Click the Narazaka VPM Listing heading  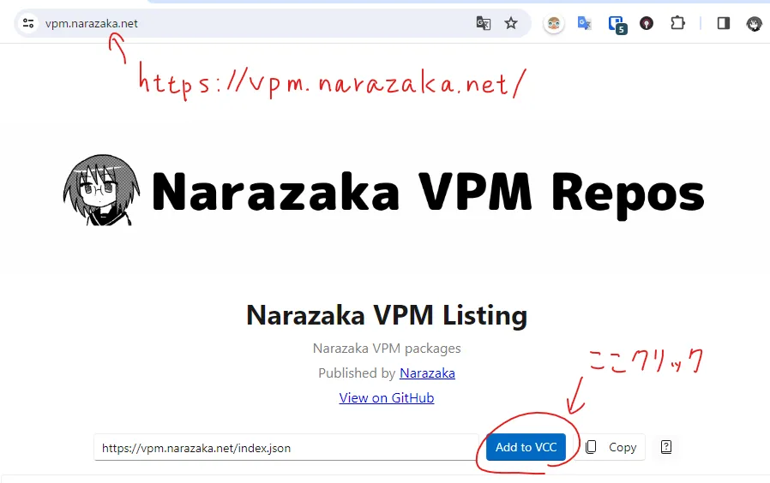coord(386,315)
